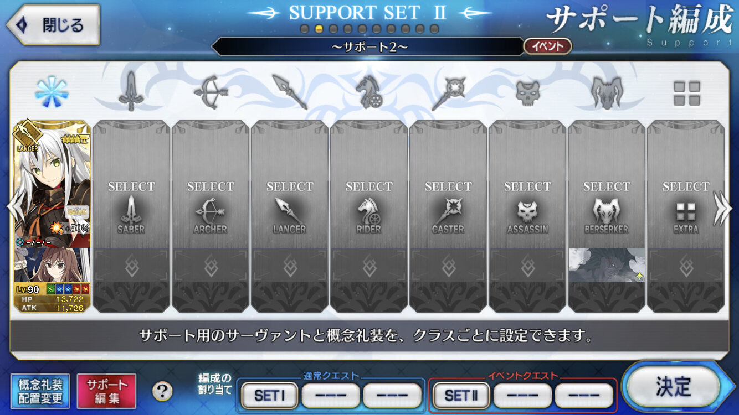Open the Berserker SELECT servant slot
This screenshot has height=415, width=739.
(x=607, y=216)
